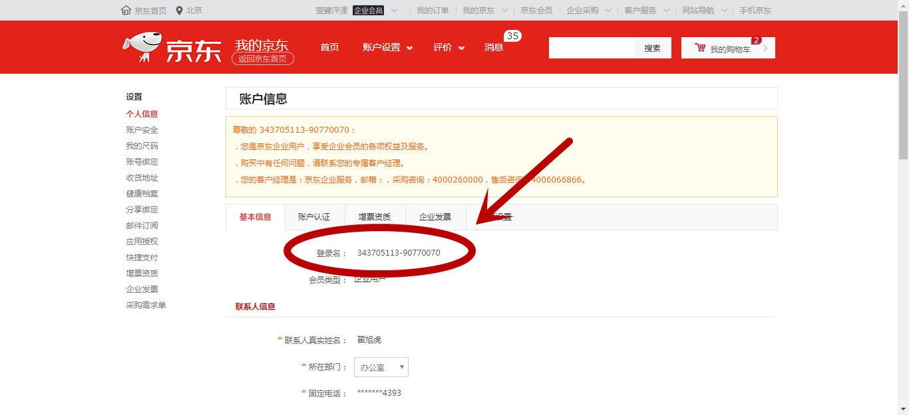
Task: Click the 设置 sidebar heading
Action: point(134,97)
